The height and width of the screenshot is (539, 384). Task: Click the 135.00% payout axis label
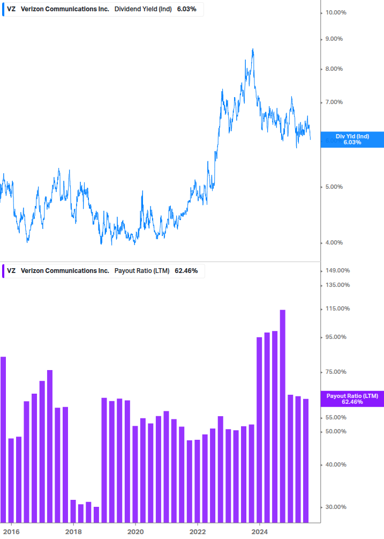(x=337, y=285)
